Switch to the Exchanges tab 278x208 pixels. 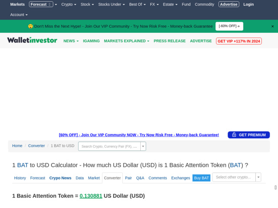181,178
